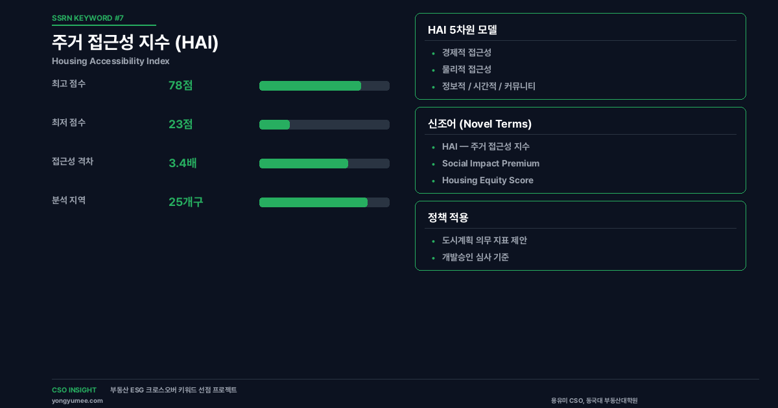This screenshot has height=408, width=778.
Task: Select the SSRN KEYWORD #7 label
Action: click(88, 18)
